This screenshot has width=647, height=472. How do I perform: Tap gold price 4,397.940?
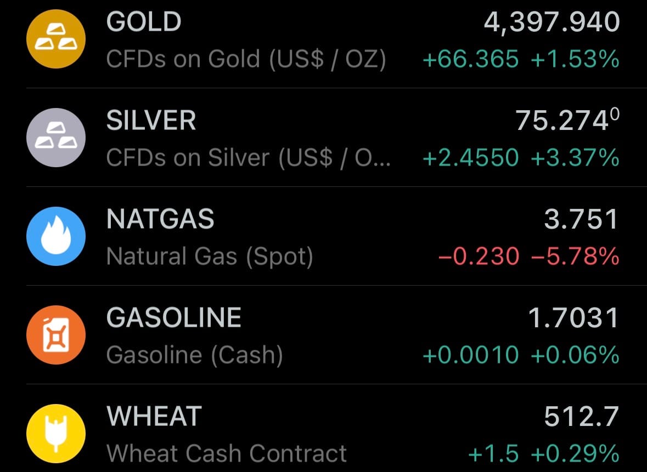(x=552, y=22)
